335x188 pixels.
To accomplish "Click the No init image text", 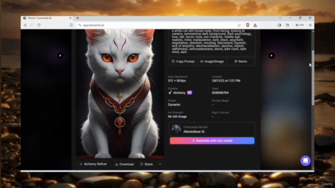I will click(x=177, y=116).
